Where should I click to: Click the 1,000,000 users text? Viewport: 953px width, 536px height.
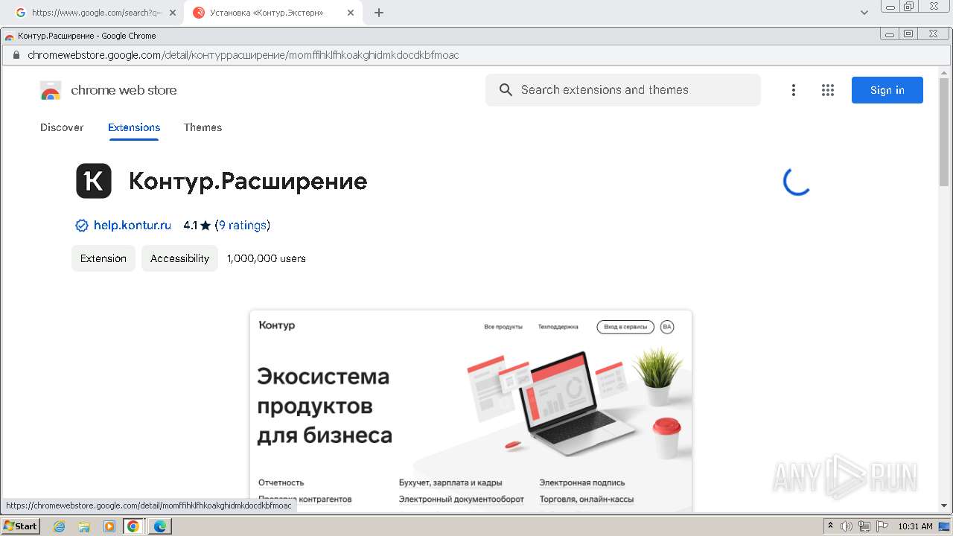pyautogui.click(x=267, y=258)
